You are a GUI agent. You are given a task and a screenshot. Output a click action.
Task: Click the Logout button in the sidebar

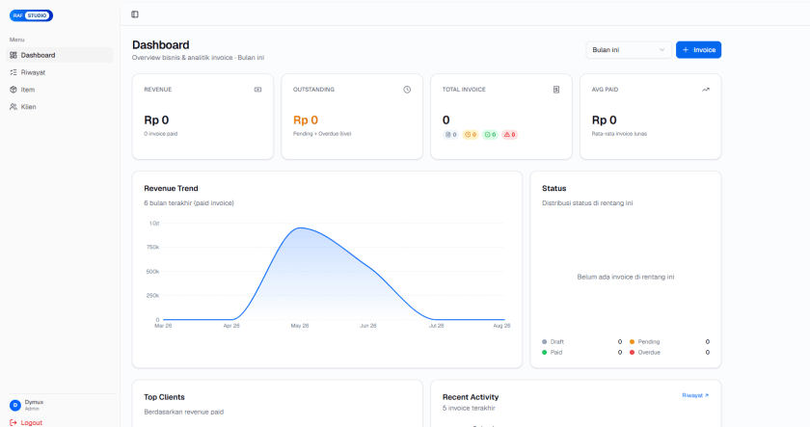click(x=26, y=422)
